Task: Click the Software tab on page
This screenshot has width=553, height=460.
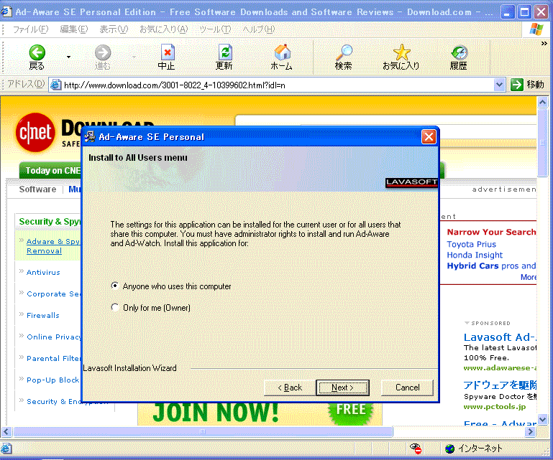Action: [x=37, y=189]
